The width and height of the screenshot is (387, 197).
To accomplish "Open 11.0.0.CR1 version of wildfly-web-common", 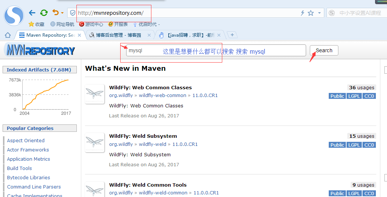I will (205, 96).
